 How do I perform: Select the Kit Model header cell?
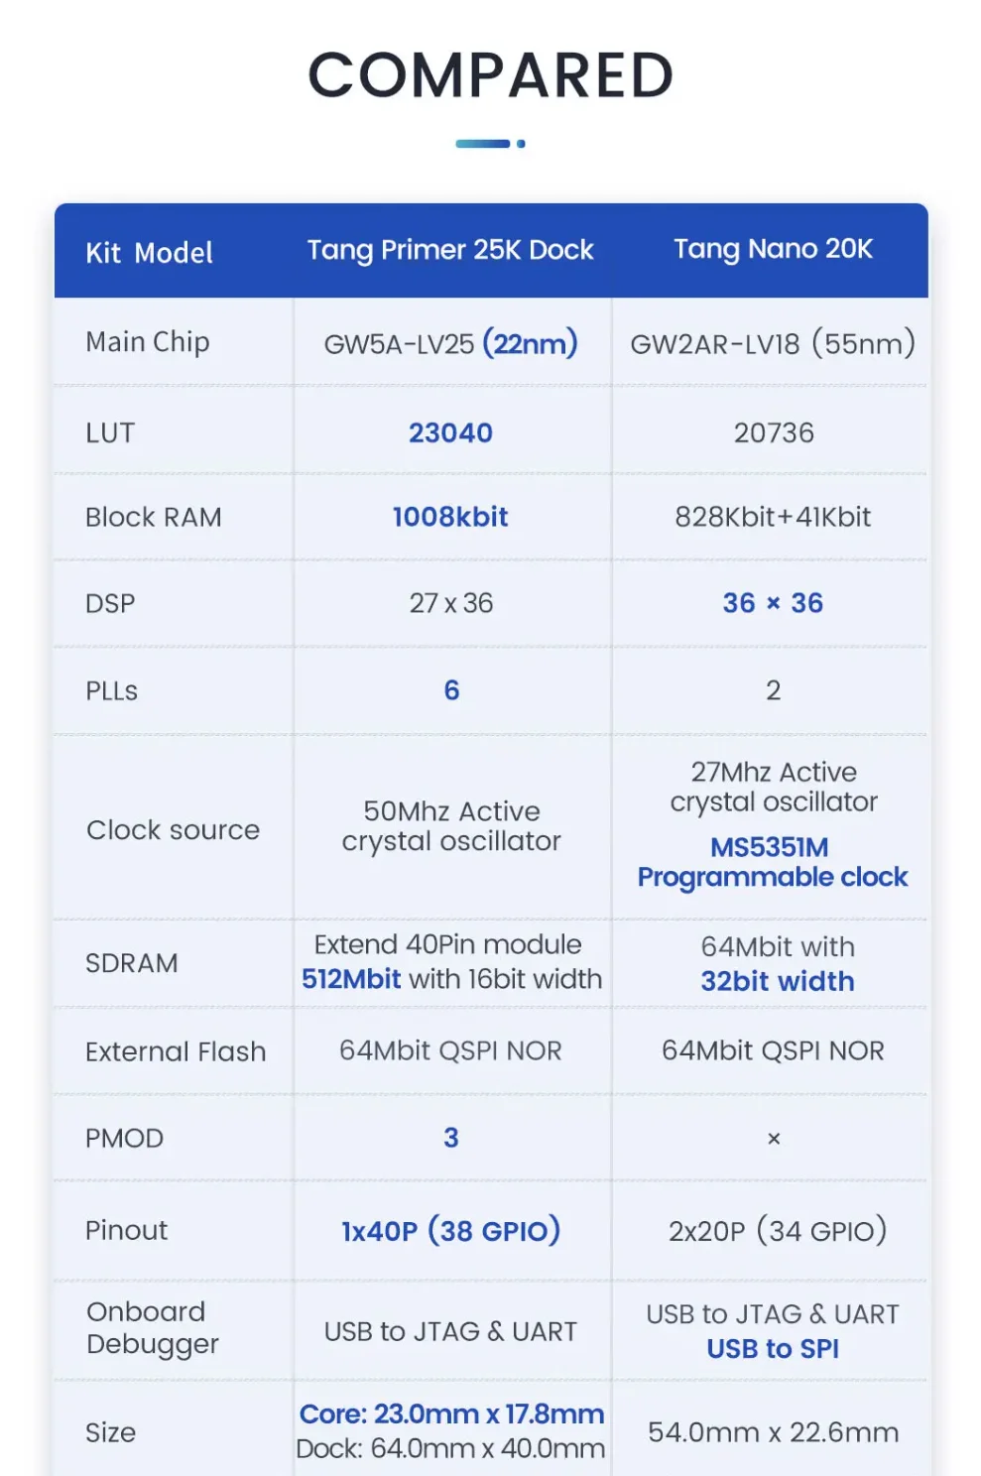(x=149, y=253)
